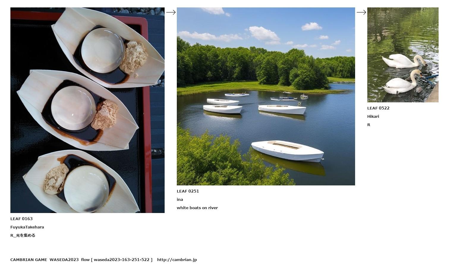
Task: Select author name ina
Action: tap(180, 199)
